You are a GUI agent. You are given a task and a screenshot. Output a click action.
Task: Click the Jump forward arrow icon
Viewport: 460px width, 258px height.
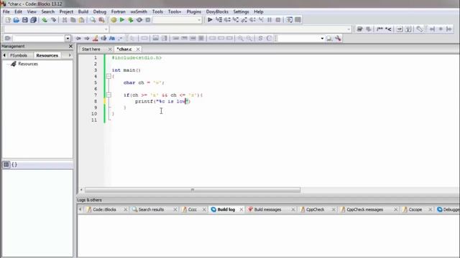87,38
